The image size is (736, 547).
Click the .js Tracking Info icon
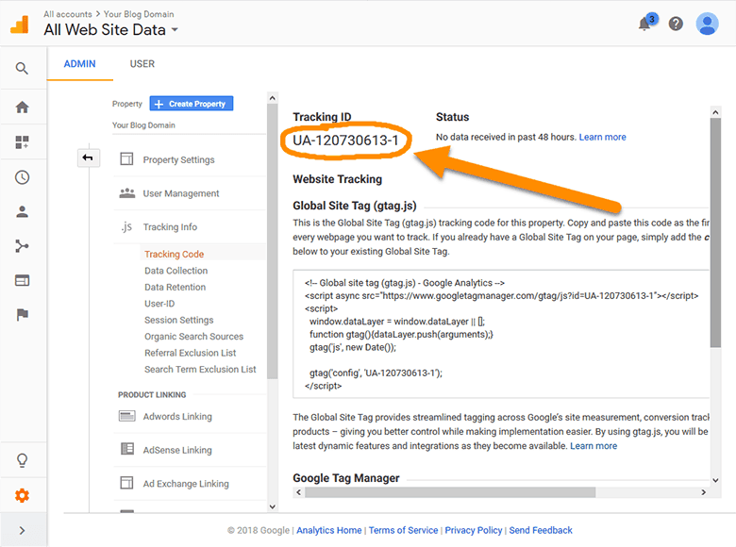[126, 227]
